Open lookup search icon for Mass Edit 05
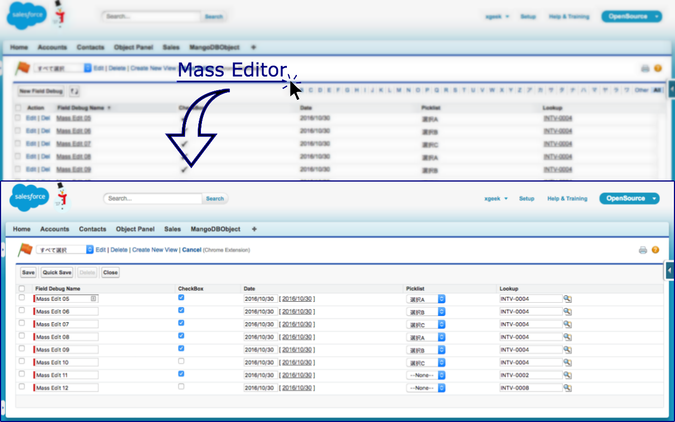 (x=567, y=299)
